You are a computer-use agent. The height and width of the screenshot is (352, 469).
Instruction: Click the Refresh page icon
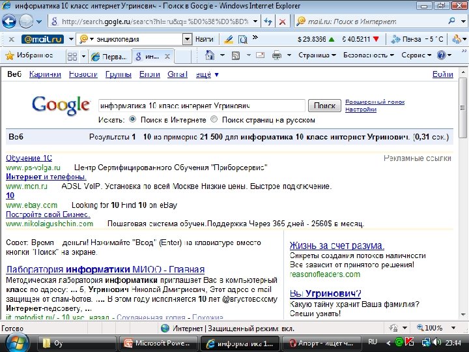pos(268,22)
